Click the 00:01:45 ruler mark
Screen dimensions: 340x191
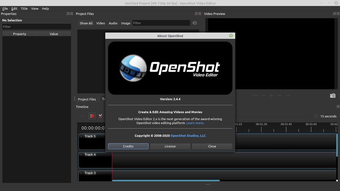pyautogui.click(x=286, y=124)
